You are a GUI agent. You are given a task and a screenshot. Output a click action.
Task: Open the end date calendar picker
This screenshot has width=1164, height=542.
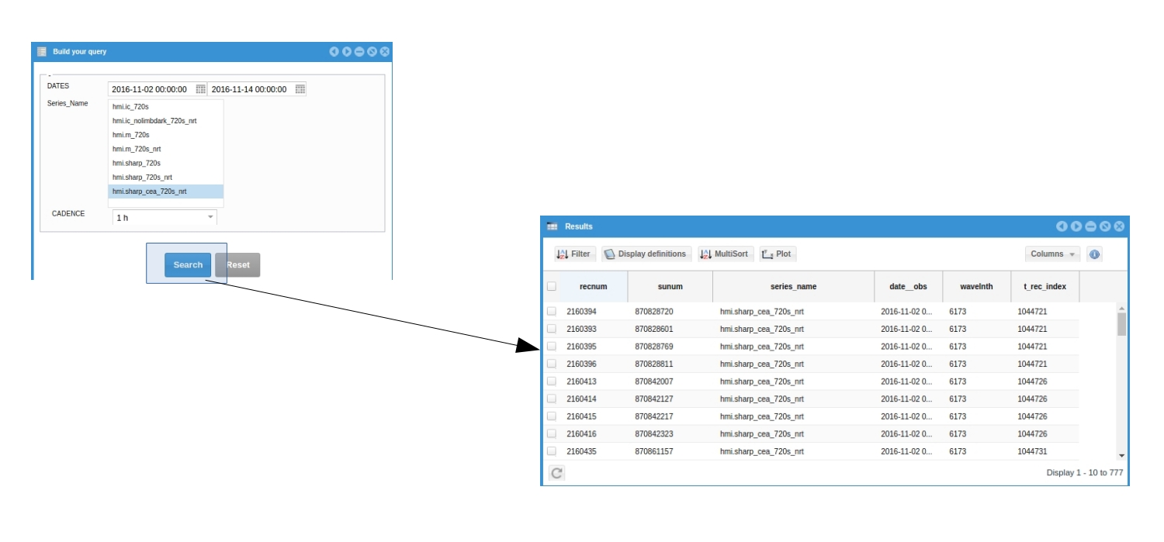[300, 89]
